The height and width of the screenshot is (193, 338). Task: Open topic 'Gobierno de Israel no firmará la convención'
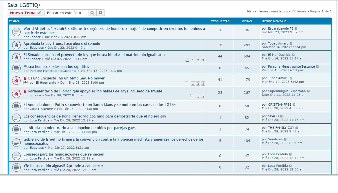[114, 141]
